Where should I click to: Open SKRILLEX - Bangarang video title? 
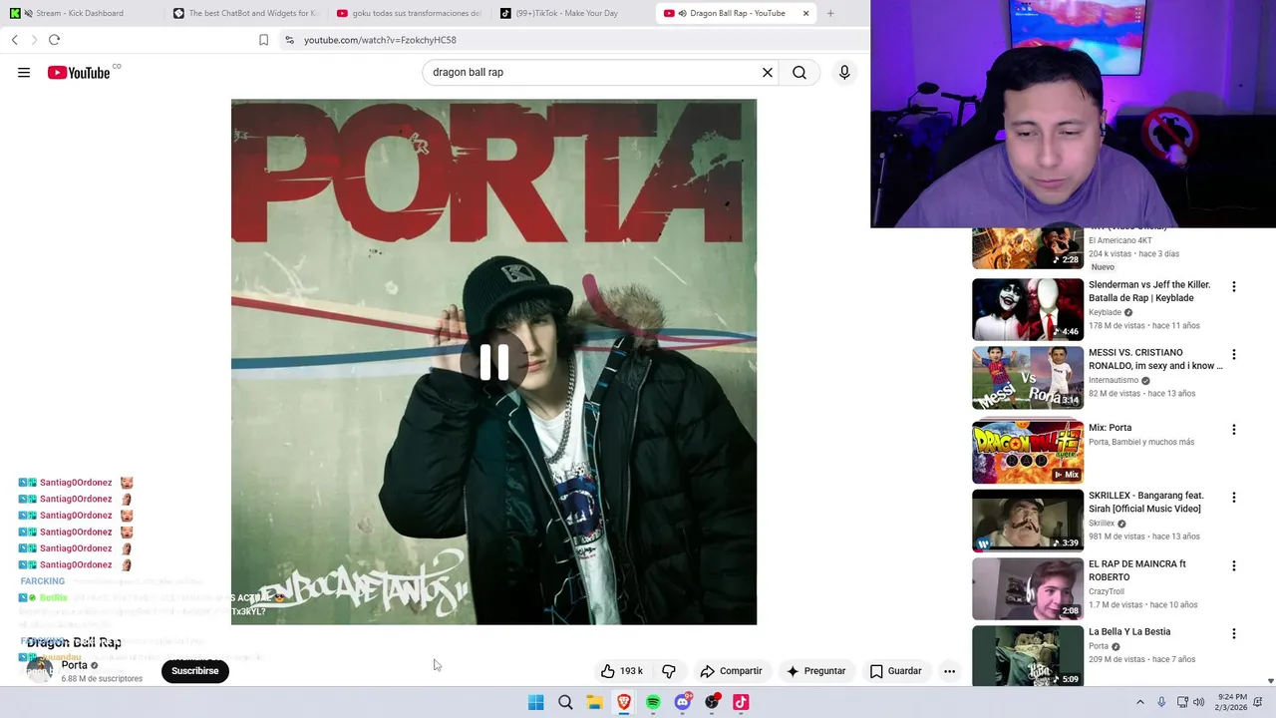[1146, 502]
